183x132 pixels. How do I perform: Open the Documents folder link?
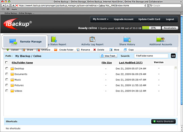click(x=21, y=74)
